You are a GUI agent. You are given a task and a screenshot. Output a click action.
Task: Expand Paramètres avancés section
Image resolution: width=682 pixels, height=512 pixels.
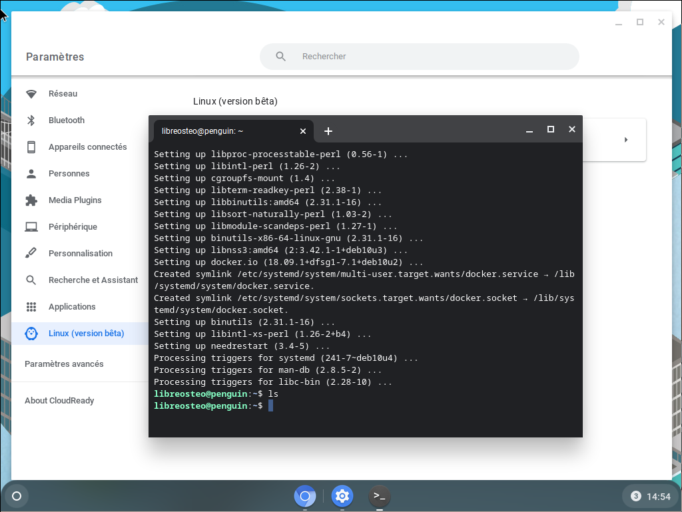(x=64, y=364)
